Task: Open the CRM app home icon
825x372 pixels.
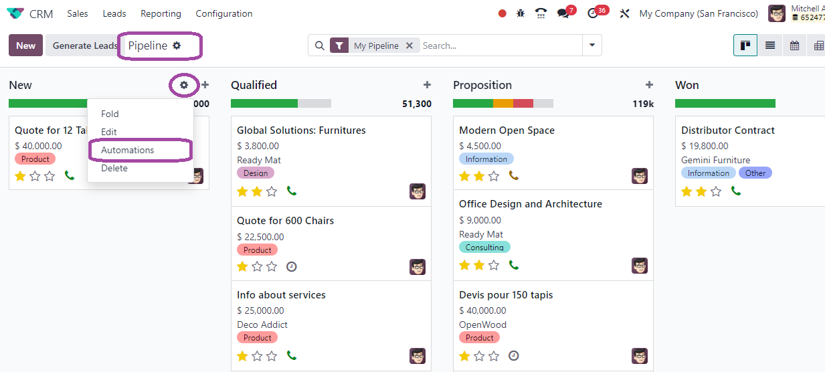Action: click(x=15, y=13)
